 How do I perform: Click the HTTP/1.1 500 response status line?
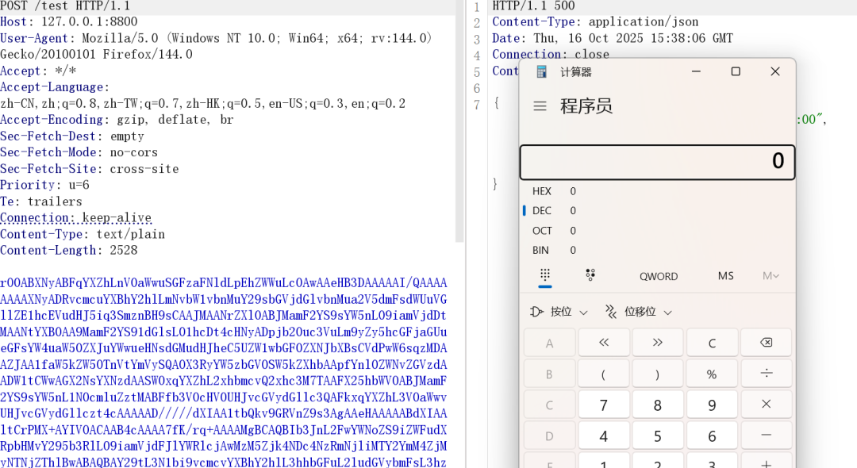point(533,6)
